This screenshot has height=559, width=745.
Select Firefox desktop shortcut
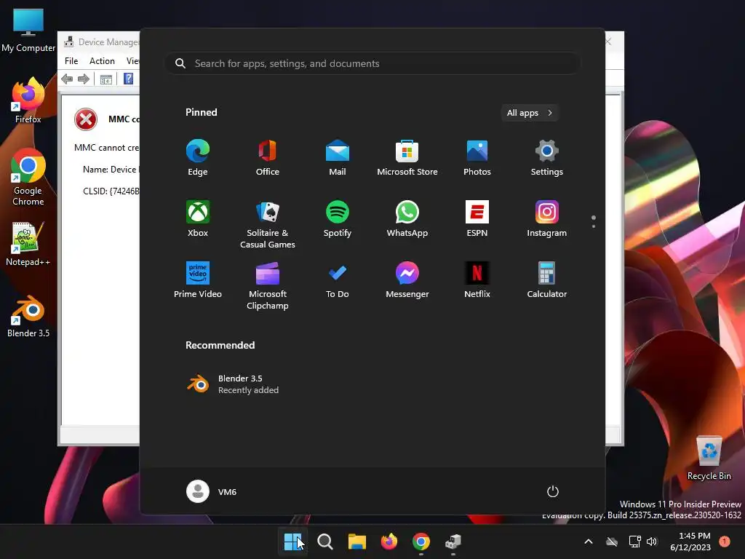(x=28, y=100)
